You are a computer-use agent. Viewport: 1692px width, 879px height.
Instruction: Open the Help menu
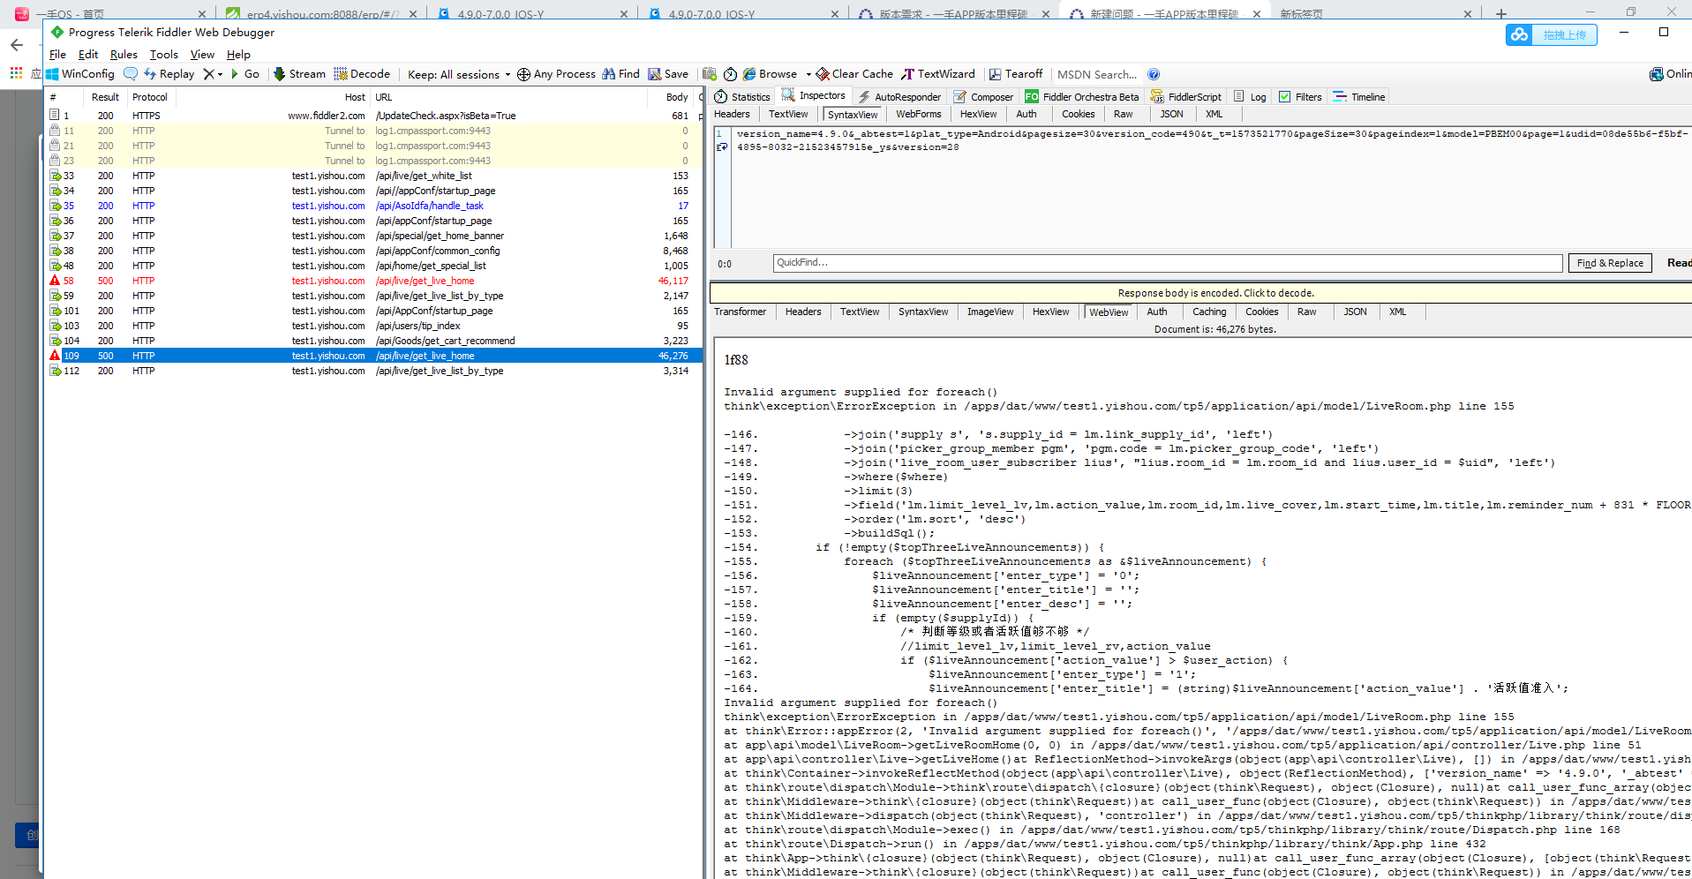(x=238, y=55)
